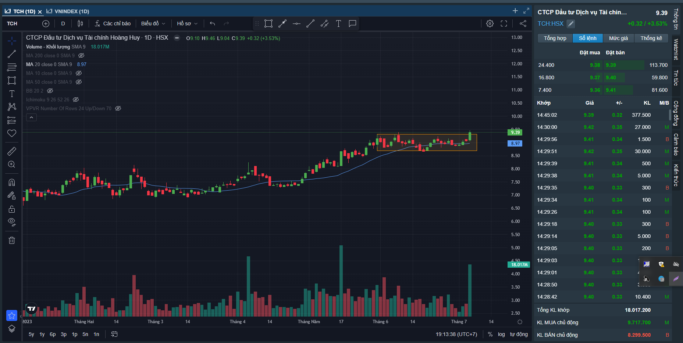Viewport: 683px width, 343px height.
Task: Set chart range to 6p
Action: tap(53, 334)
